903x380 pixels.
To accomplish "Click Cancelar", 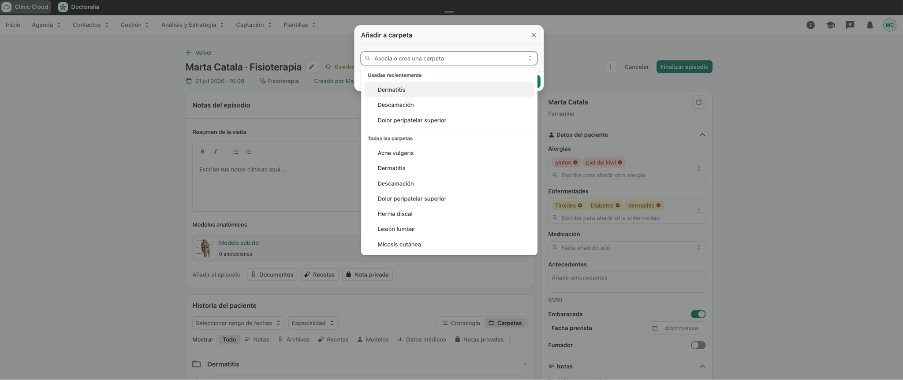I will 636,67.
